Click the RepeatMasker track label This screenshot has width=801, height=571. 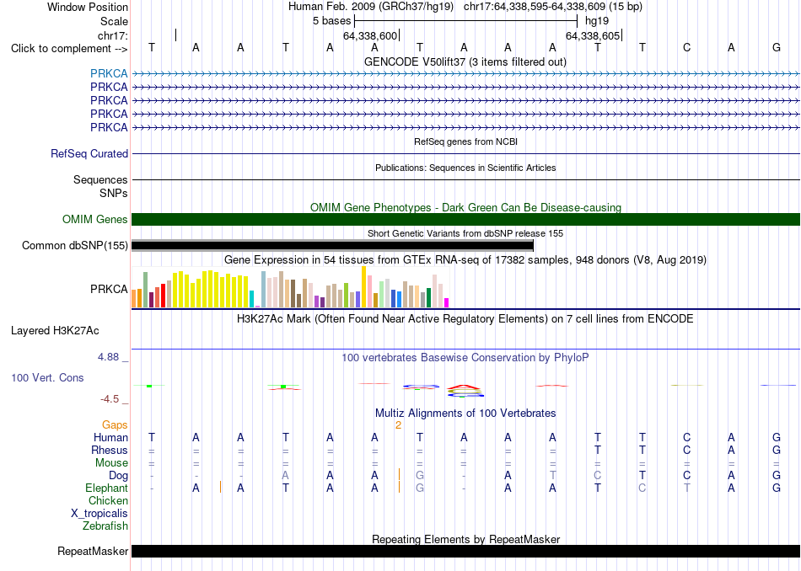(x=93, y=551)
